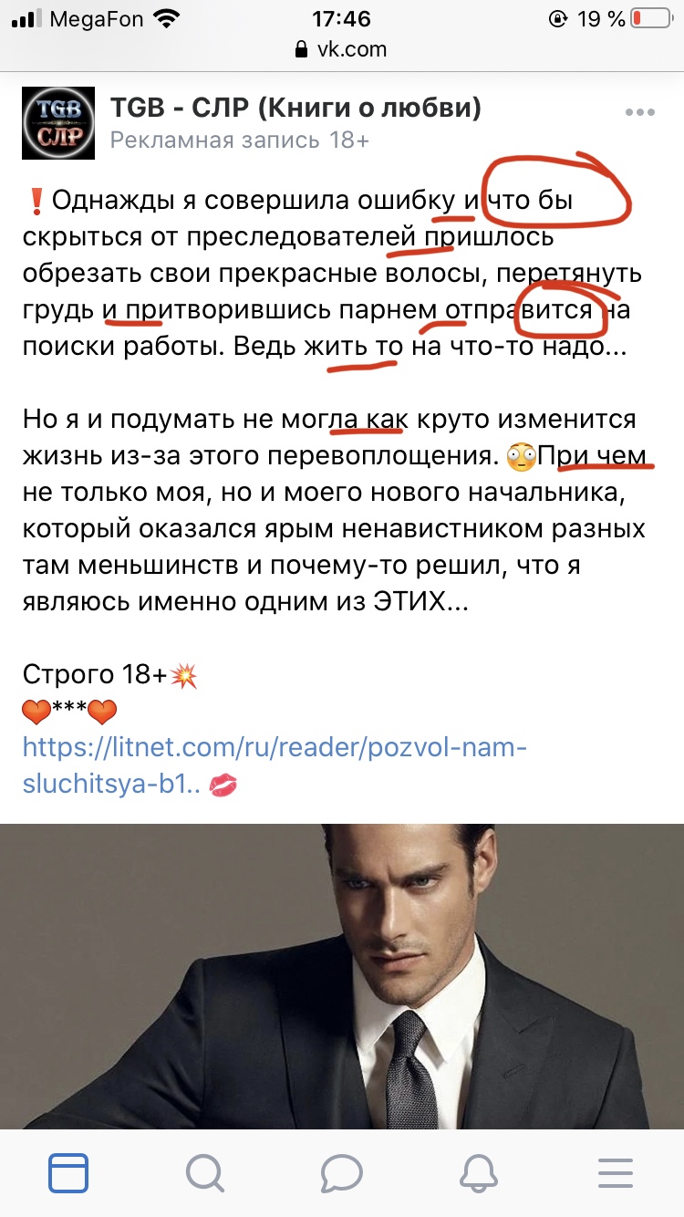Open notifications bell icon

point(478,1171)
